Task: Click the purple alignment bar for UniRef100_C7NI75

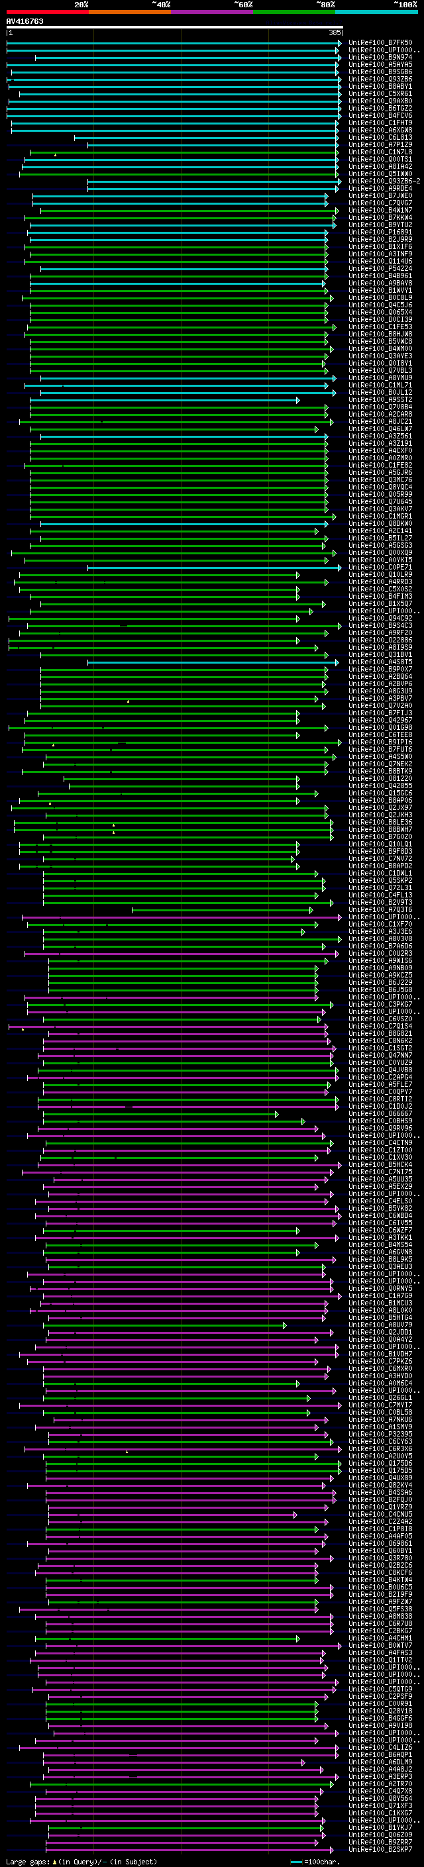Action: point(178,1172)
